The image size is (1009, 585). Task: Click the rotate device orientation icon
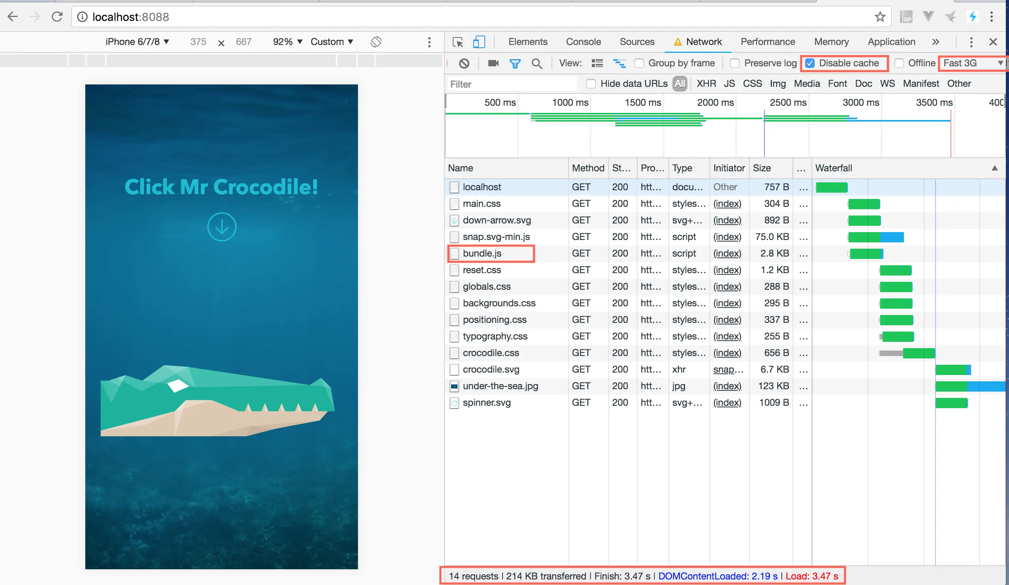click(x=376, y=42)
